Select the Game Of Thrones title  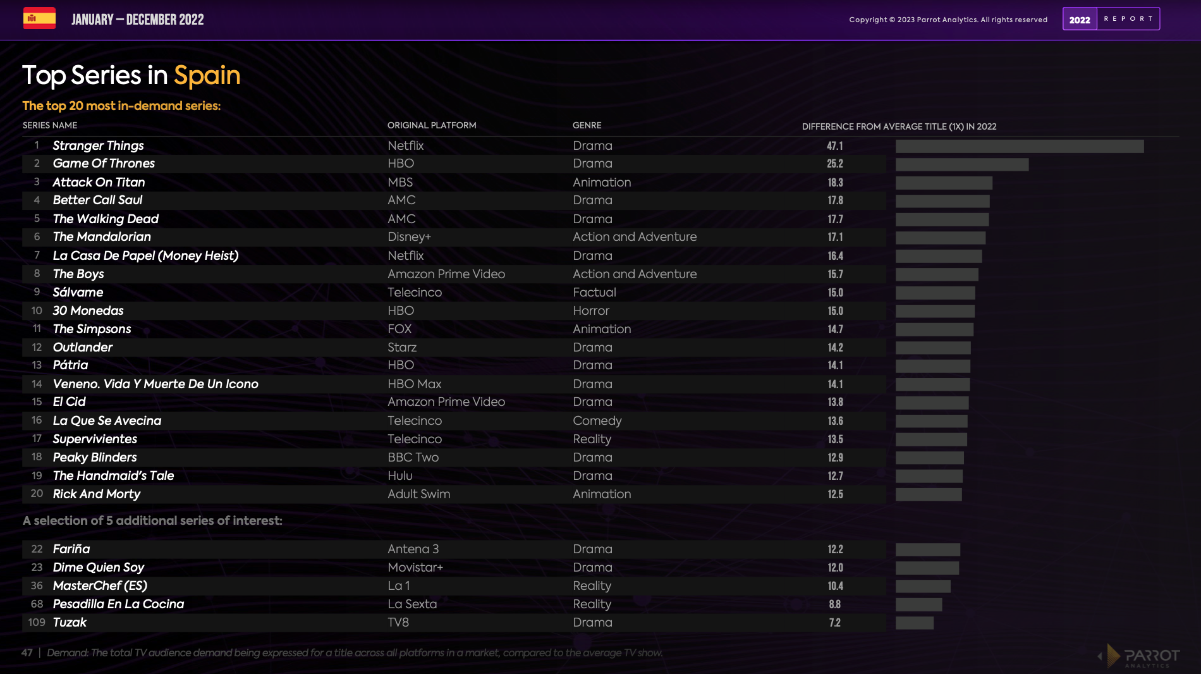point(104,163)
